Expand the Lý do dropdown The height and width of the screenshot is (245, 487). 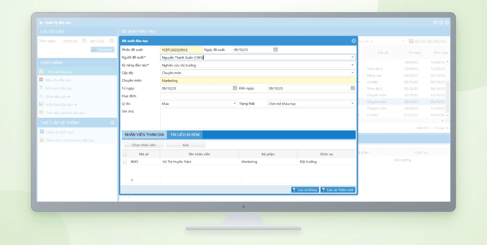pos(235,104)
